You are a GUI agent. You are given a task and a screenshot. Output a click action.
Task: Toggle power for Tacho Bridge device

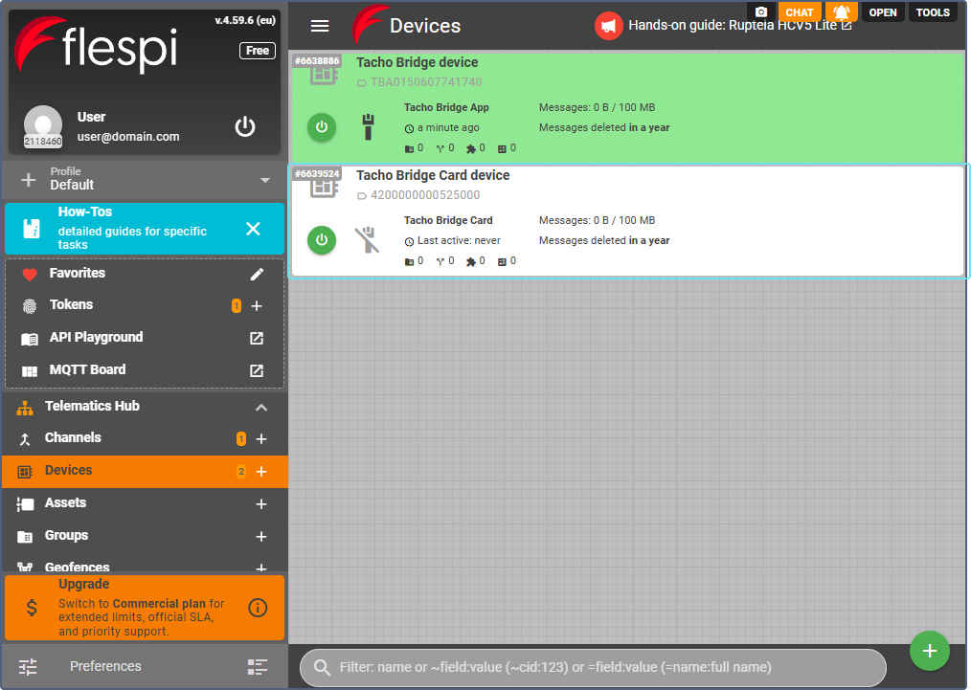pyautogui.click(x=322, y=127)
